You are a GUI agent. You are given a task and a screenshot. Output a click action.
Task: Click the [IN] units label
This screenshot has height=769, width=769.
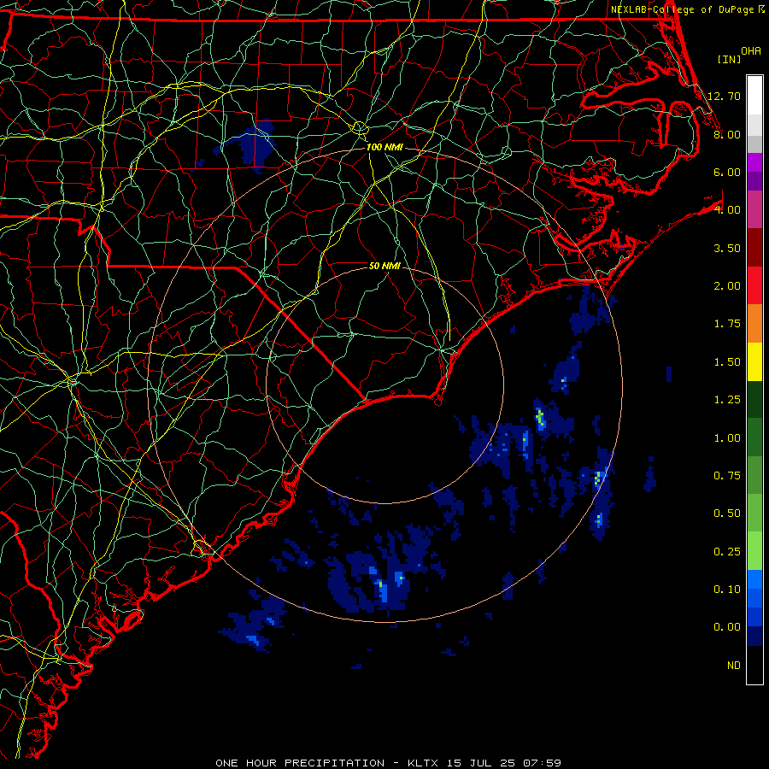[x=729, y=59]
